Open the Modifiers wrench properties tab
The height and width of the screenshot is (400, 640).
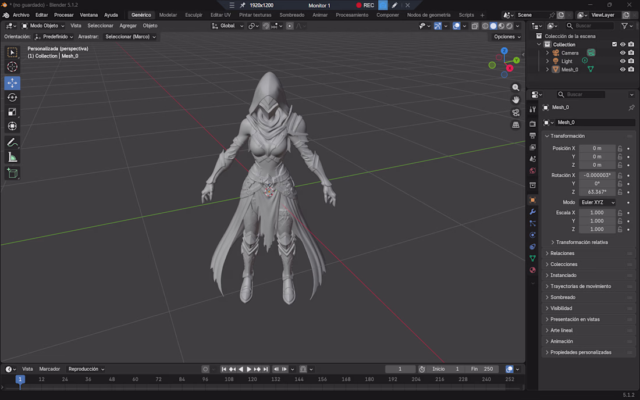point(532,212)
